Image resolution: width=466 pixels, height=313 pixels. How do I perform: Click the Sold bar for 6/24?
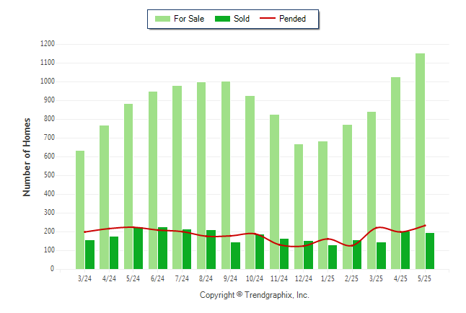click(162, 248)
